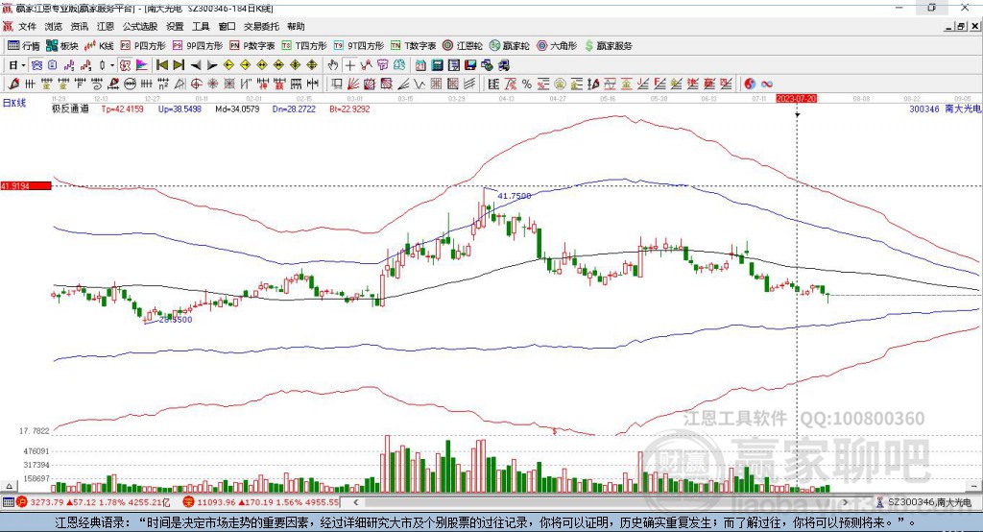Open the 公式选股 menu
This screenshot has width=983, height=532.
[140, 26]
